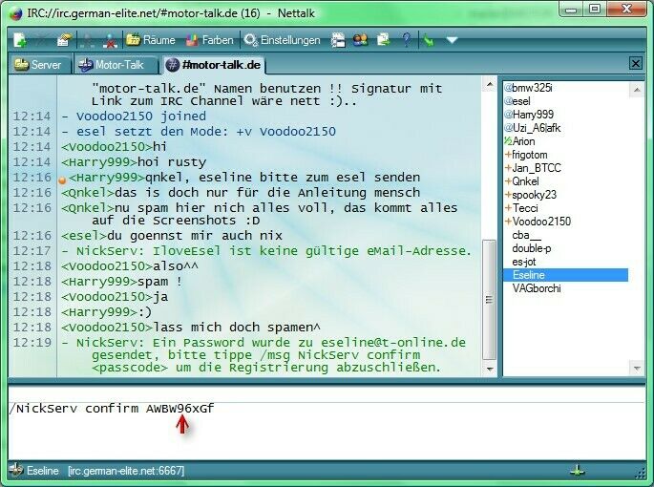Close the current #motor-talk.de tab

[636, 63]
